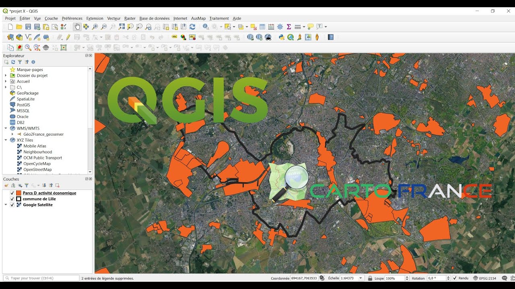This screenshot has width=515, height=289.
Task: Select the Zoom Out magnifier tool
Action: point(104,27)
